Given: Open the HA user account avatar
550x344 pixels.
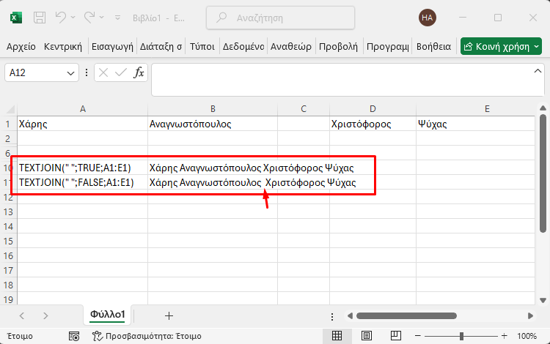Looking at the screenshot, I should 427,18.
